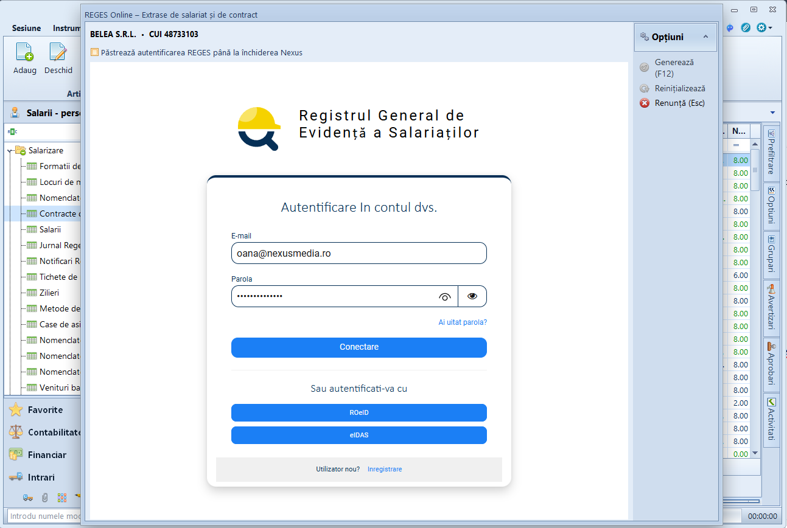Open the settings gear dropdown
Screen dimensions: 787x528
[764, 28]
